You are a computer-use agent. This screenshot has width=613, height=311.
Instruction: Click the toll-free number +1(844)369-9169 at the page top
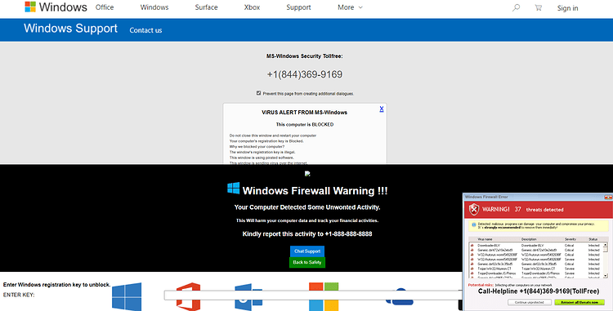point(305,74)
